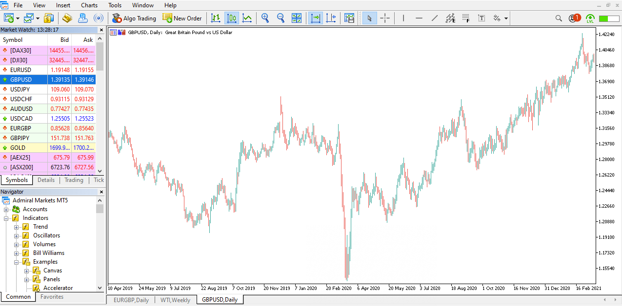Viewport: 622px width, 306px height.
Task: Select the text label tool
Action: pos(482,18)
